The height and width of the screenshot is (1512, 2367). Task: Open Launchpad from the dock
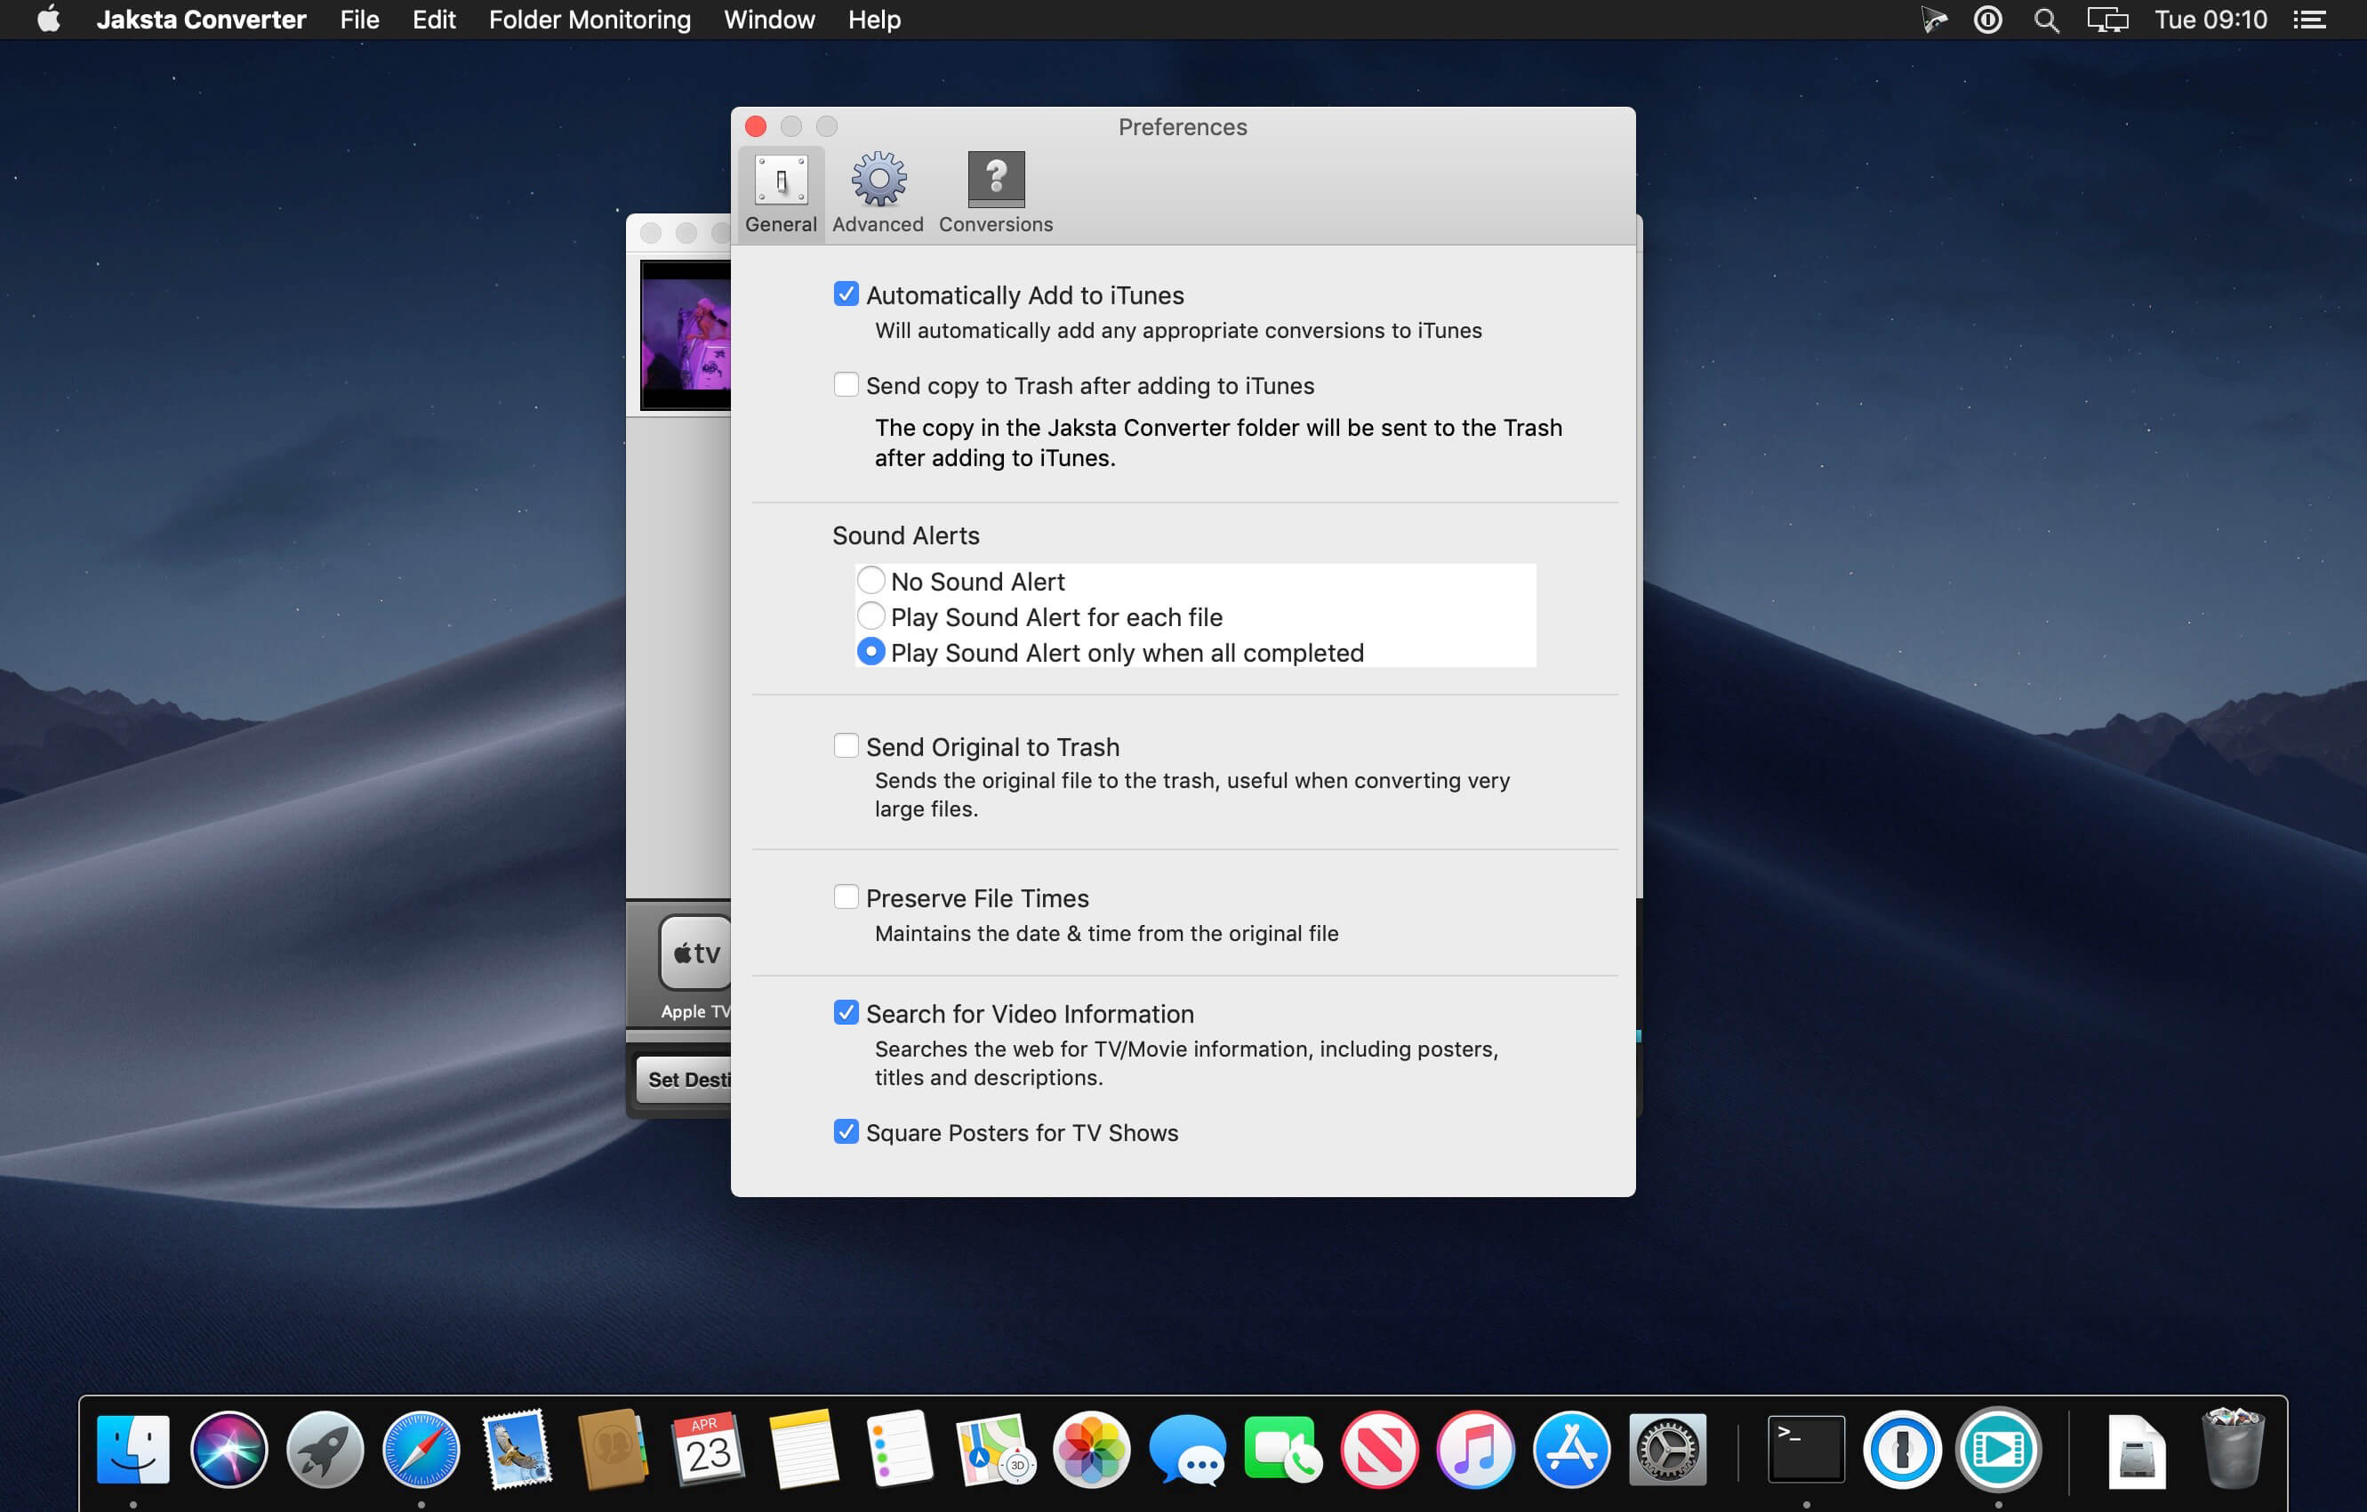pyautogui.click(x=325, y=1449)
